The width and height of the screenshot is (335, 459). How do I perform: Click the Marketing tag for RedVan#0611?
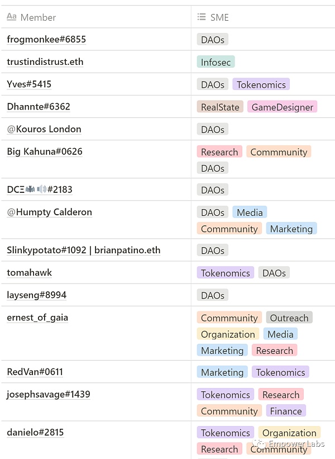click(x=222, y=372)
